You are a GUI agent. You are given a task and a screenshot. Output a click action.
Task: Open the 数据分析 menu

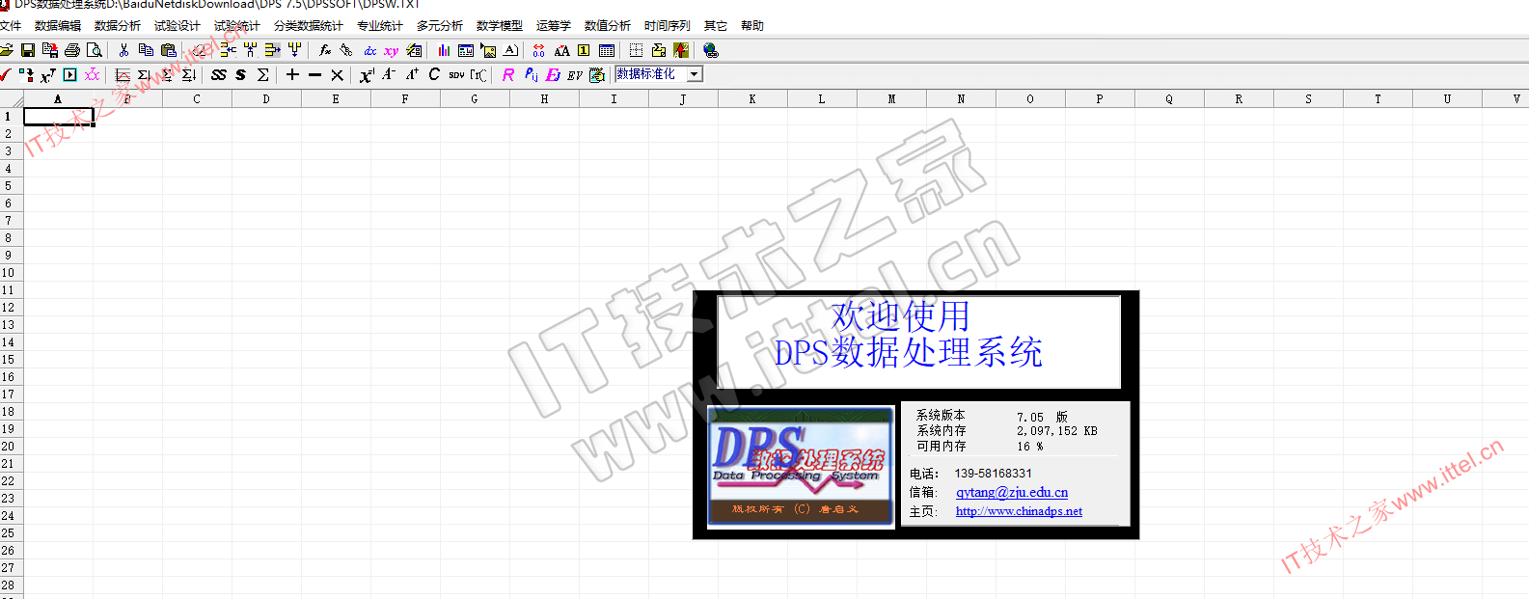118,26
